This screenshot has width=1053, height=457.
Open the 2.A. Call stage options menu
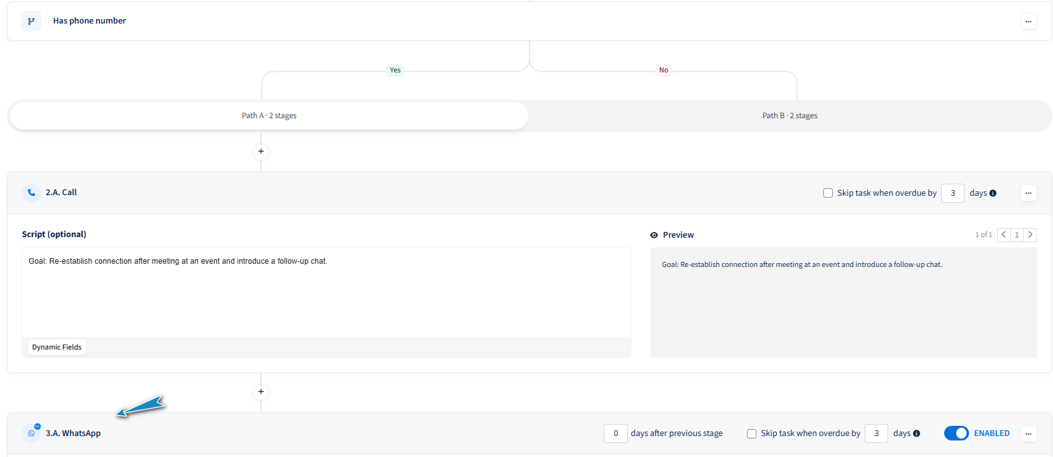click(x=1028, y=193)
